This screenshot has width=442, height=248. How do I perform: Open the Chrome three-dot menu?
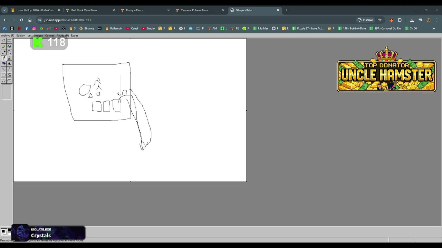pyautogui.click(x=437, y=20)
